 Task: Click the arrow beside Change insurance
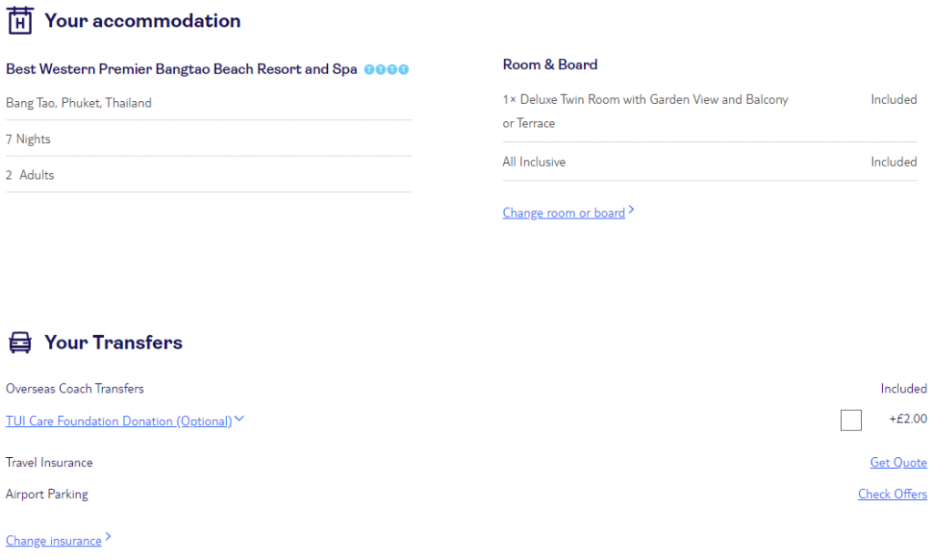[x=108, y=537]
